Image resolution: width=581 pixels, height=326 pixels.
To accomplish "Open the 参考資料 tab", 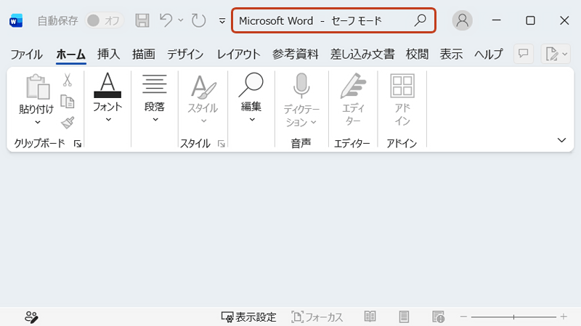I will (x=296, y=54).
